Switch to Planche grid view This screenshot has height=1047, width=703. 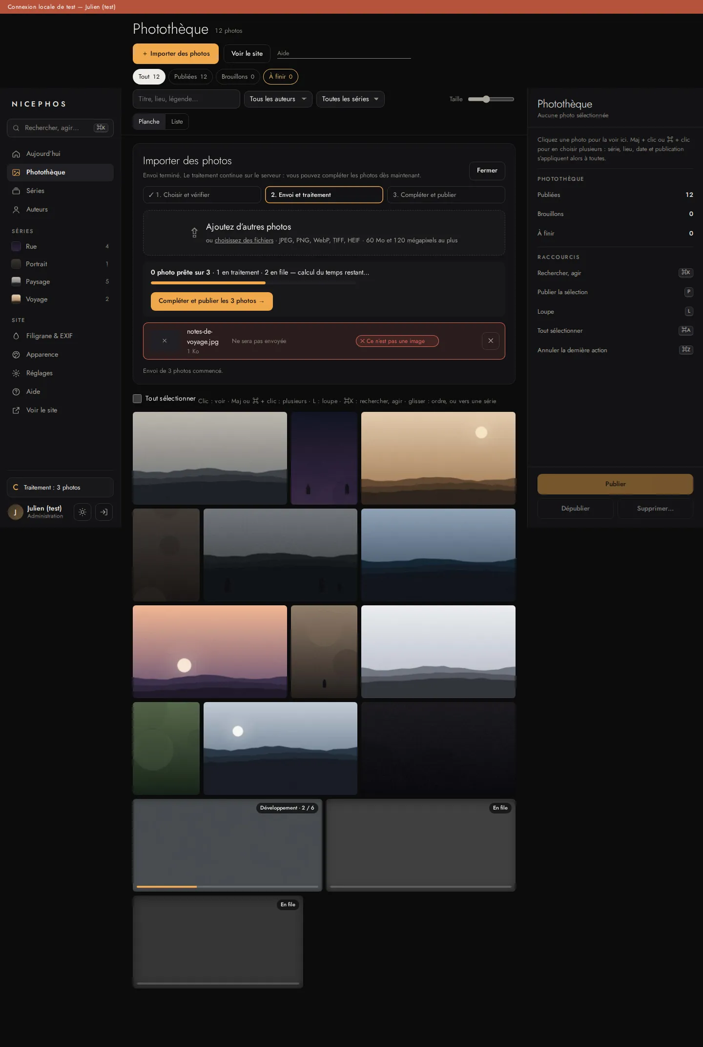pos(149,122)
